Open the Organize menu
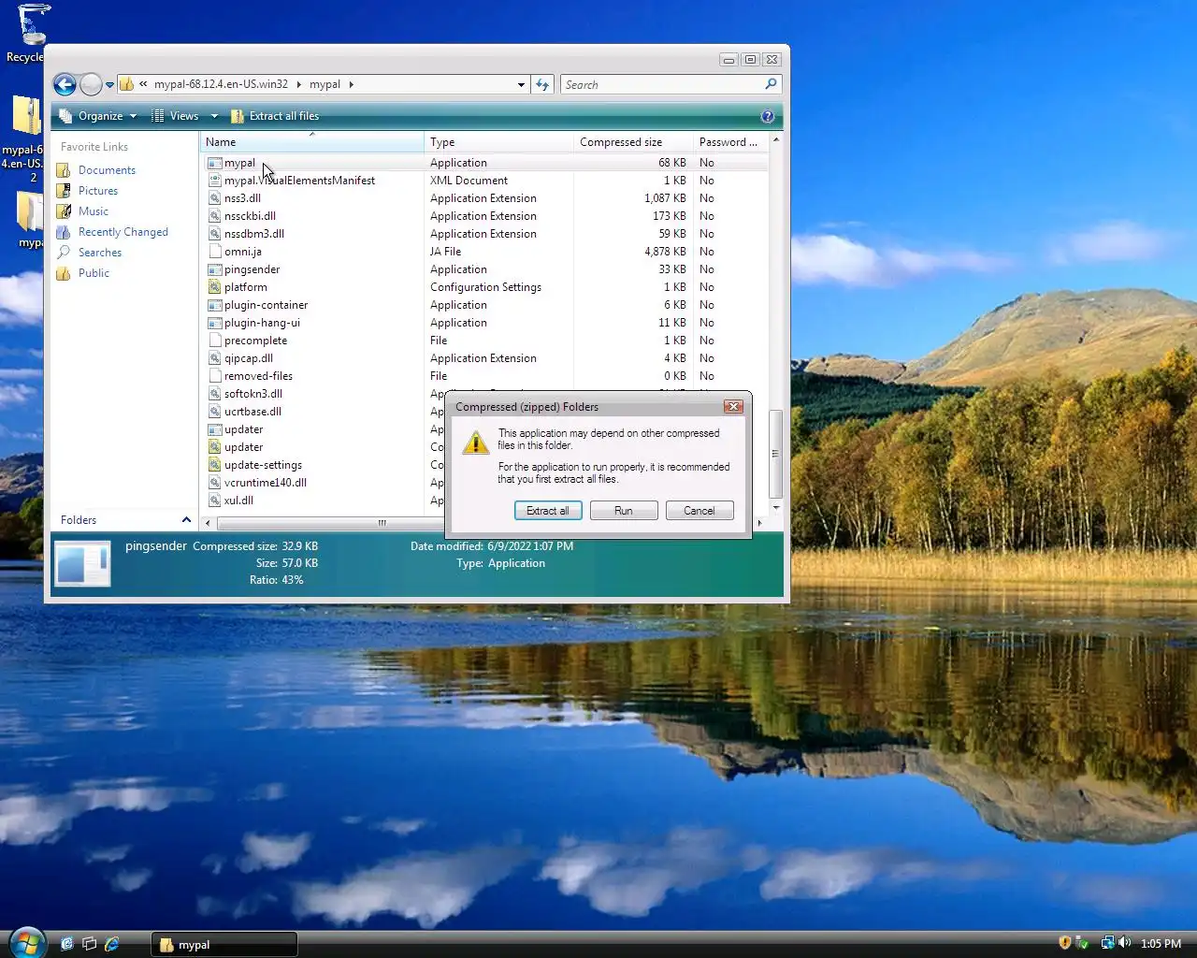Screen dimensions: 1197x958 98,116
